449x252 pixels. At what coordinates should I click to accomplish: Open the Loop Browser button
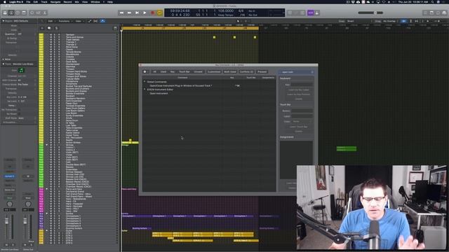click(x=438, y=13)
